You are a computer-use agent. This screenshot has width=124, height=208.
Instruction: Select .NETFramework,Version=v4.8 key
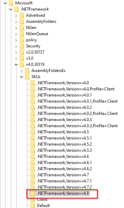[x=63, y=193]
